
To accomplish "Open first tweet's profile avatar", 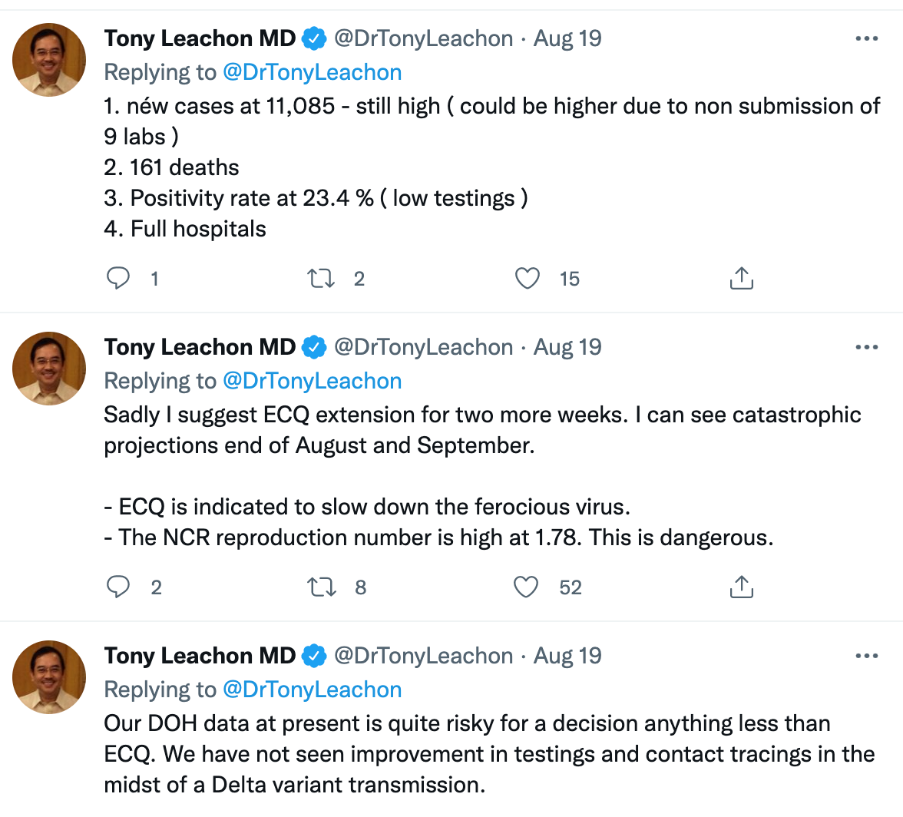I will [x=49, y=60].
